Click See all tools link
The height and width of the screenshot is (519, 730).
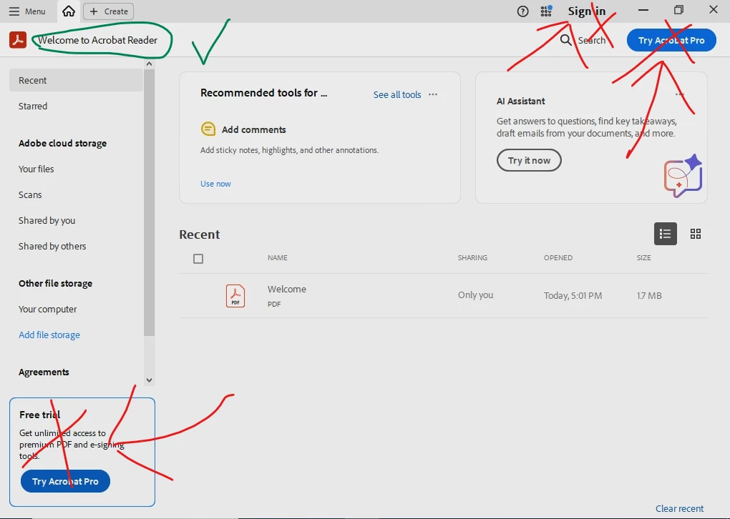click(x=396, y=95)
